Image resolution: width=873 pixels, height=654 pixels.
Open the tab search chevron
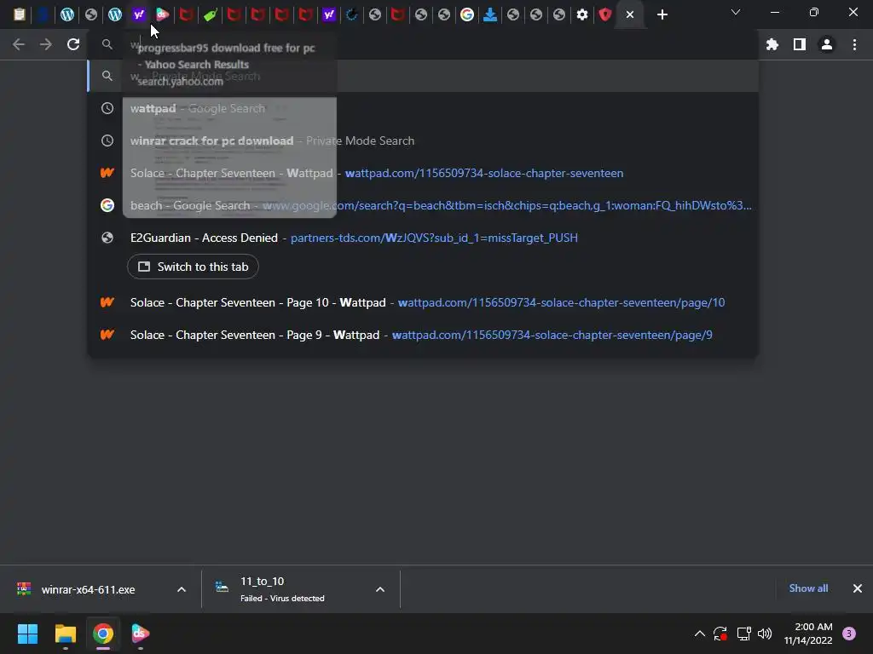736,12
